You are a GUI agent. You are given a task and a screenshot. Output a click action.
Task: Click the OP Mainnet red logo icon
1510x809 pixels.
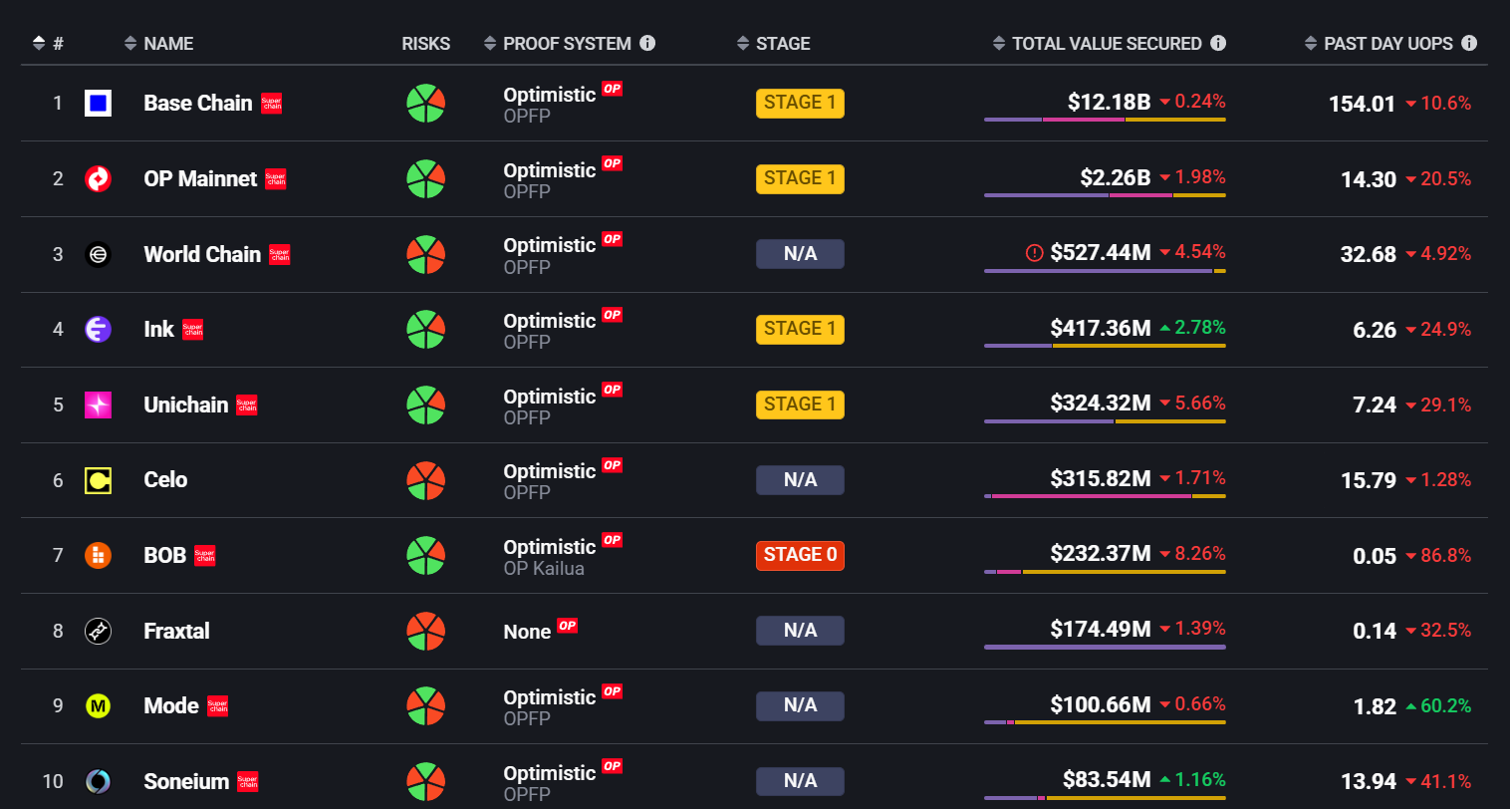pyautogui.click(x=98, y=178)
